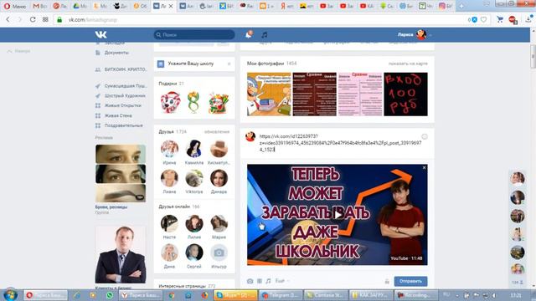
Task: Click the VK search field Поиск
Action: coord(194,35)
